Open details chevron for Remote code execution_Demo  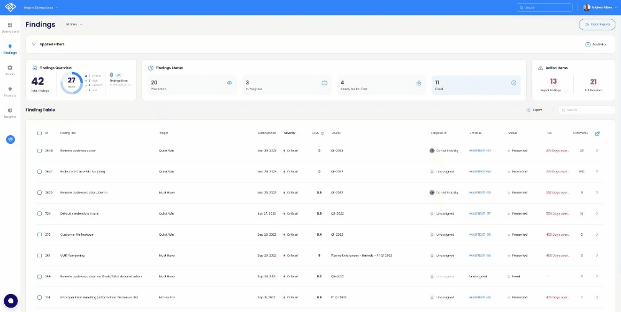tap(597, 192)
